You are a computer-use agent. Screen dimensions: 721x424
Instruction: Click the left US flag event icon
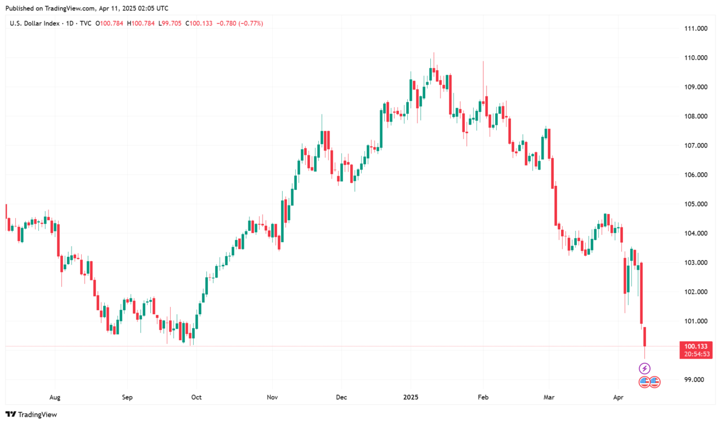coord(645,382)
